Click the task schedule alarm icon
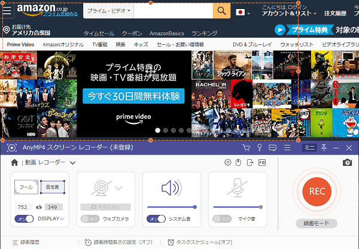The image size is (359, 249). click(171, 242)
